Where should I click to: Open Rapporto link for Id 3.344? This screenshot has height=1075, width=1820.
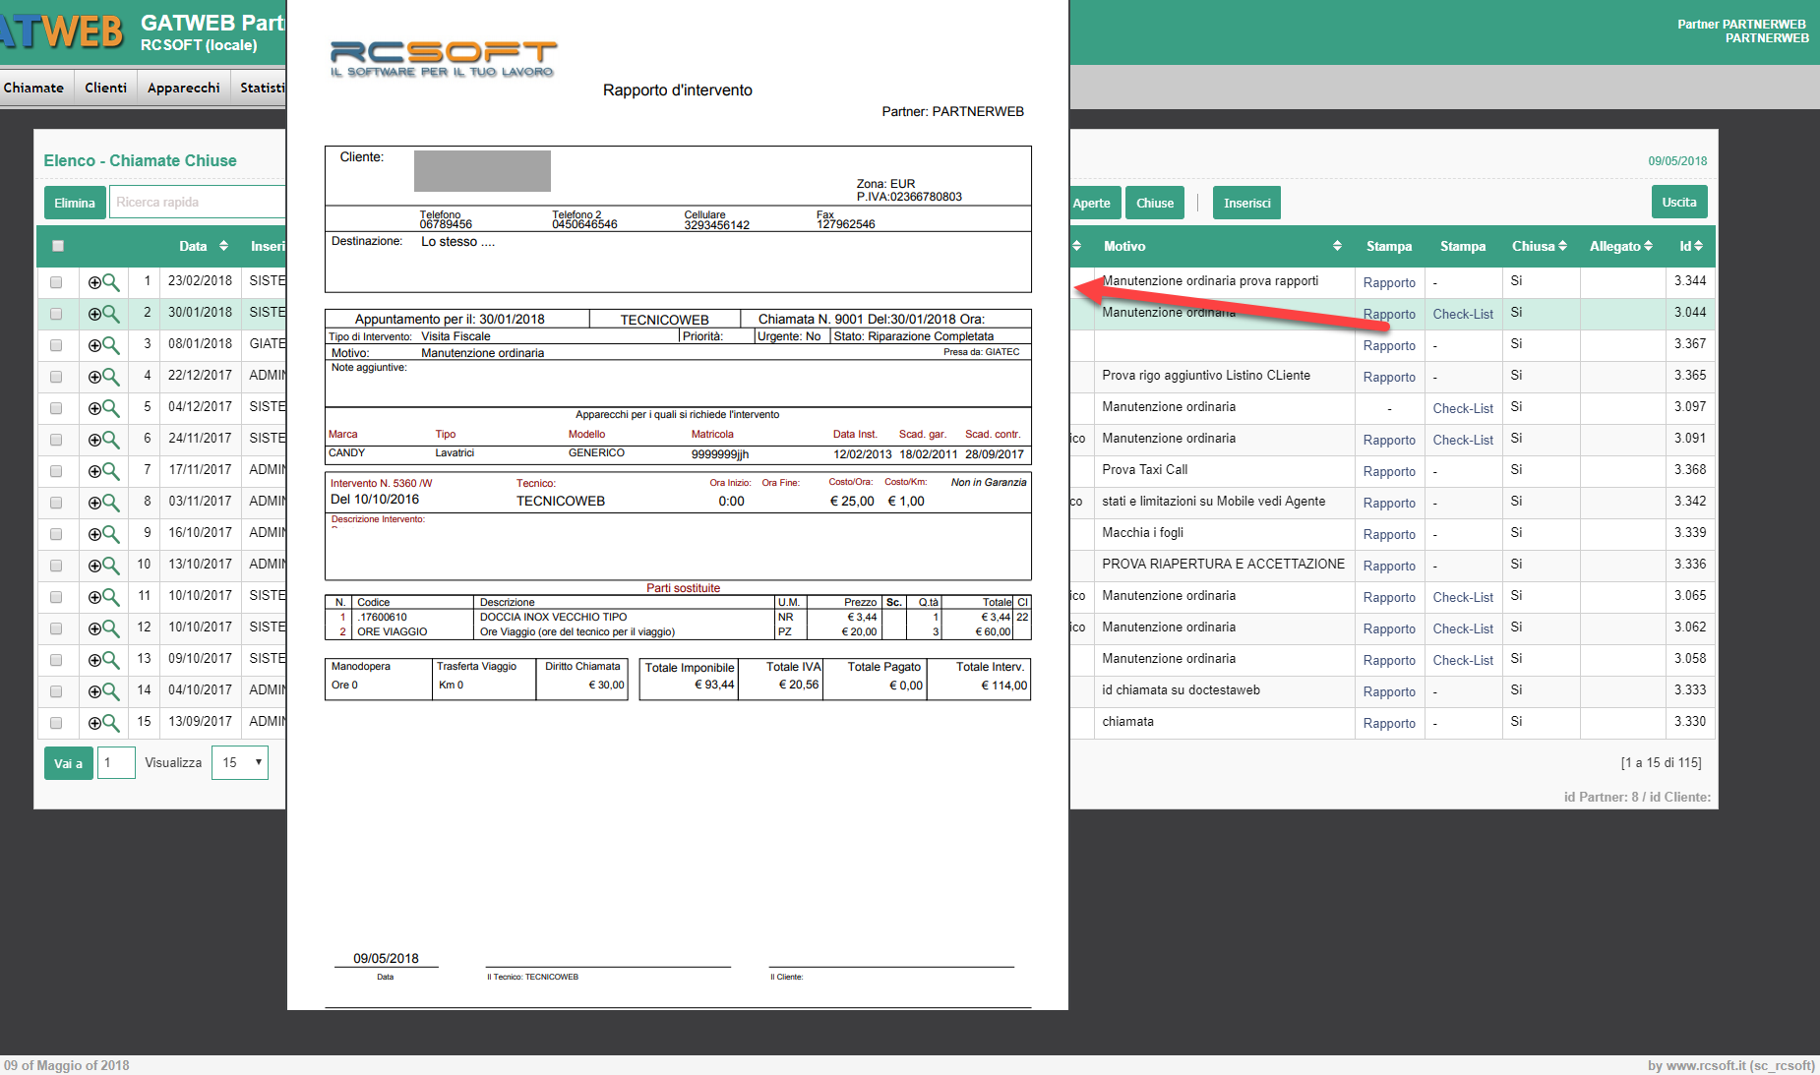1389,282
